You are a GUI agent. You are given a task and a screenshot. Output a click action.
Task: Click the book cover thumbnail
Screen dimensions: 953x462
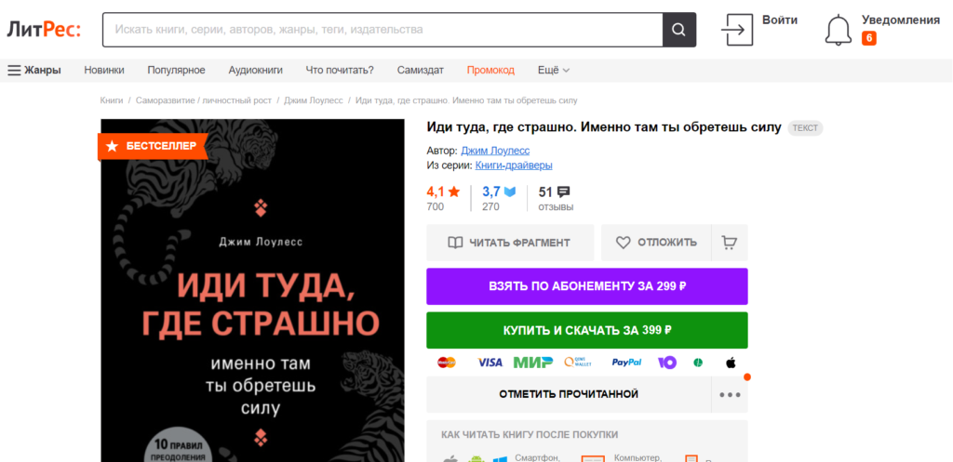point(252,290)
